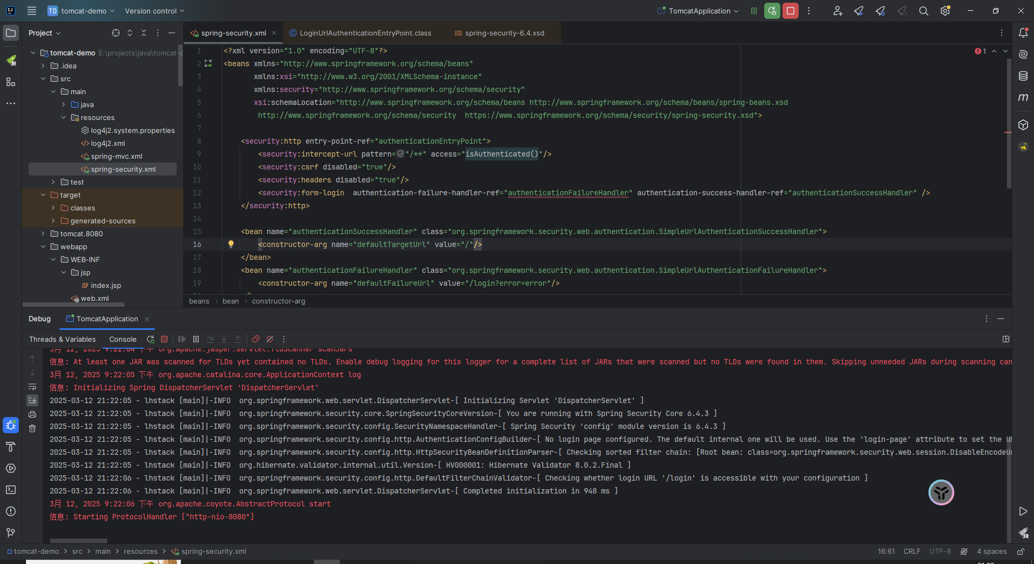The width and height of the screenshot is (1034, 564).
Task: Expand the tomcat.8080 folder in the project tree
Action: (43, 234)
